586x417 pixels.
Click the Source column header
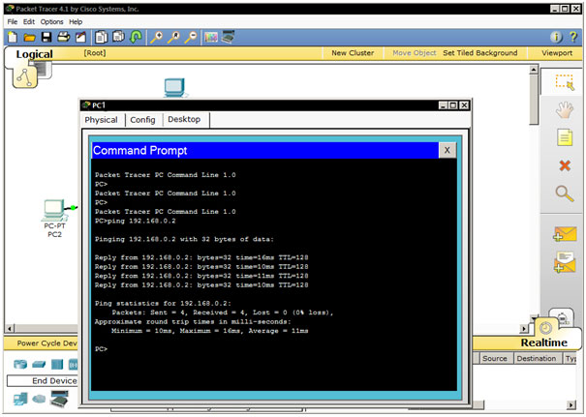[x=494, y=358]
